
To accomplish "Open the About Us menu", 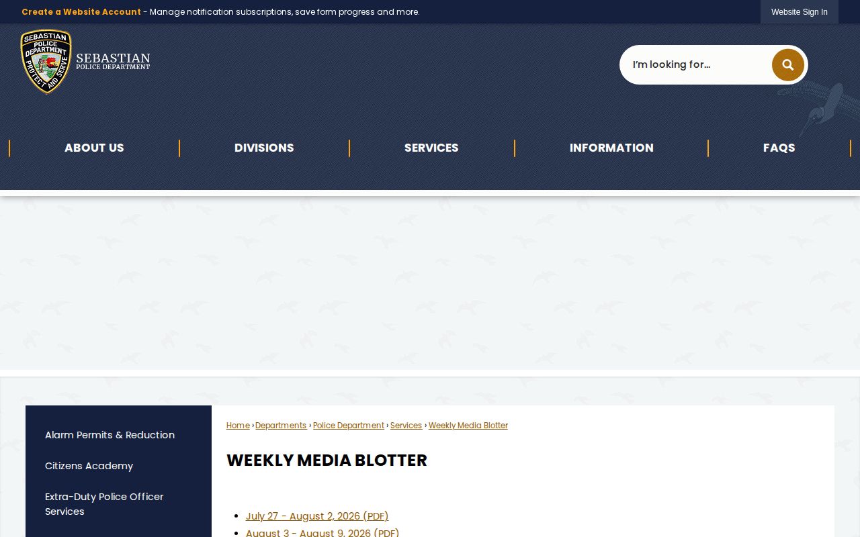I will tap(94, 148).
